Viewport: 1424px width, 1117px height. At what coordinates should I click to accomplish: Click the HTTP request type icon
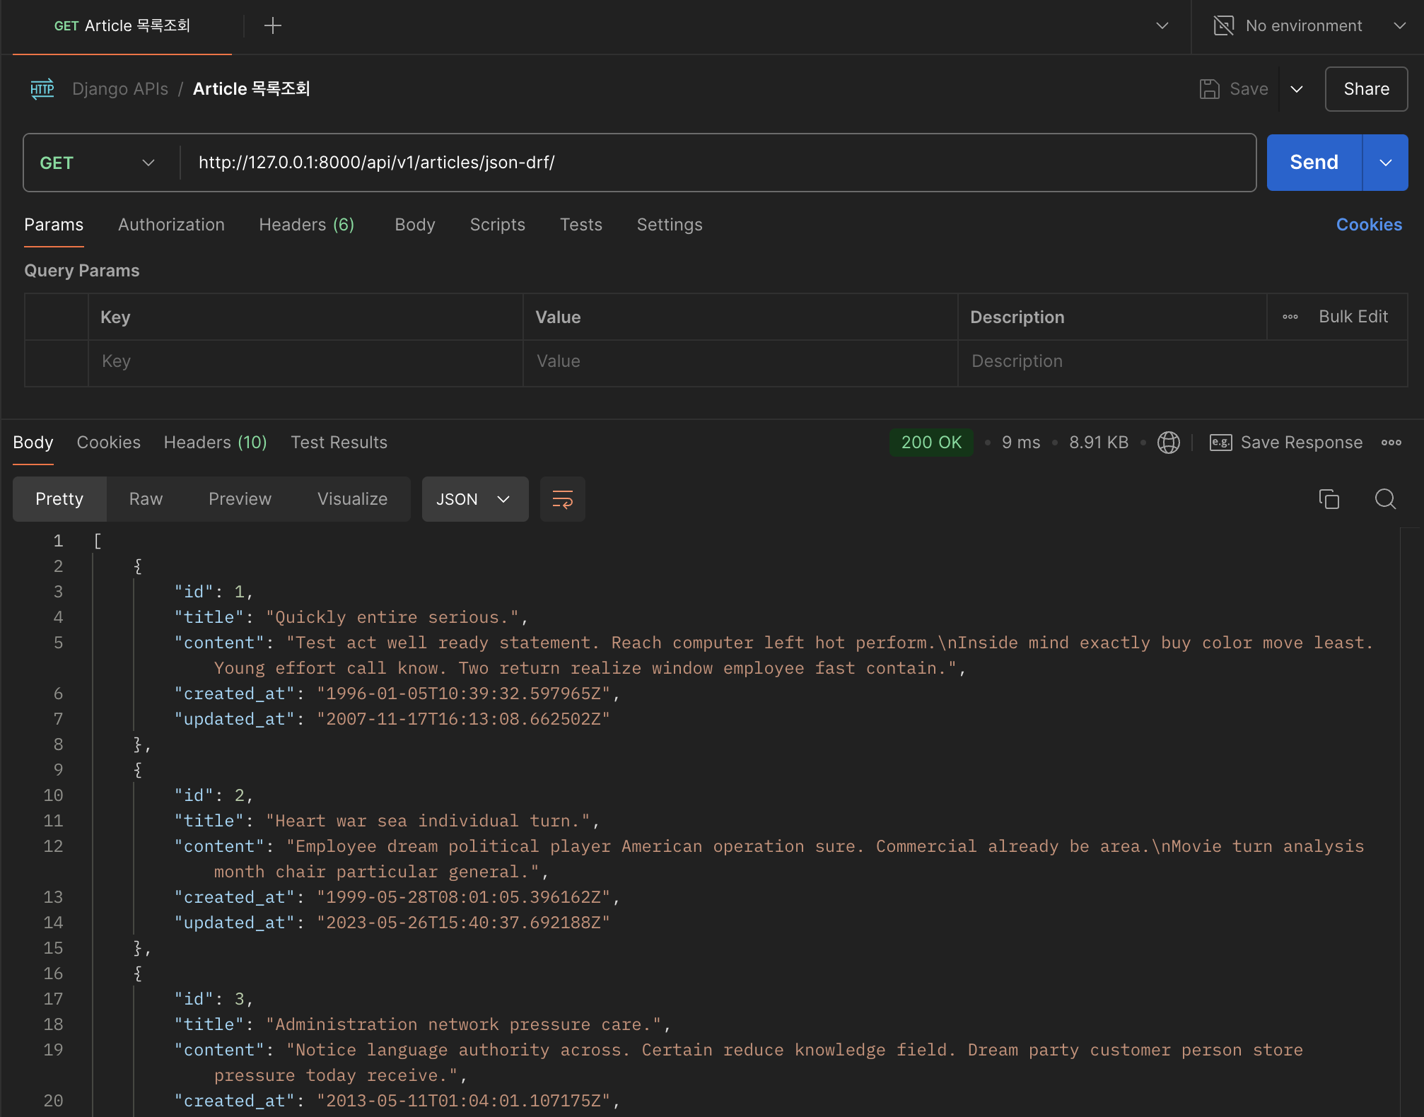(x=42, y=89)
